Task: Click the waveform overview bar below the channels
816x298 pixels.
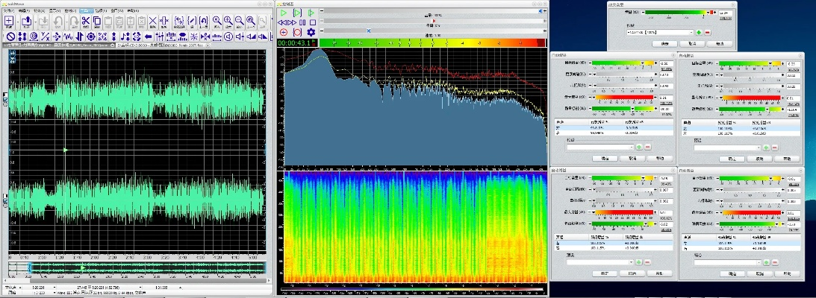Action: tap(138, 267)
